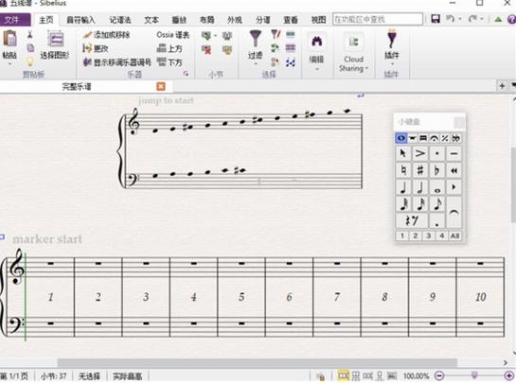Click the zoom slider handle
The height and width of the screenshot is (383, 516).
474,375
